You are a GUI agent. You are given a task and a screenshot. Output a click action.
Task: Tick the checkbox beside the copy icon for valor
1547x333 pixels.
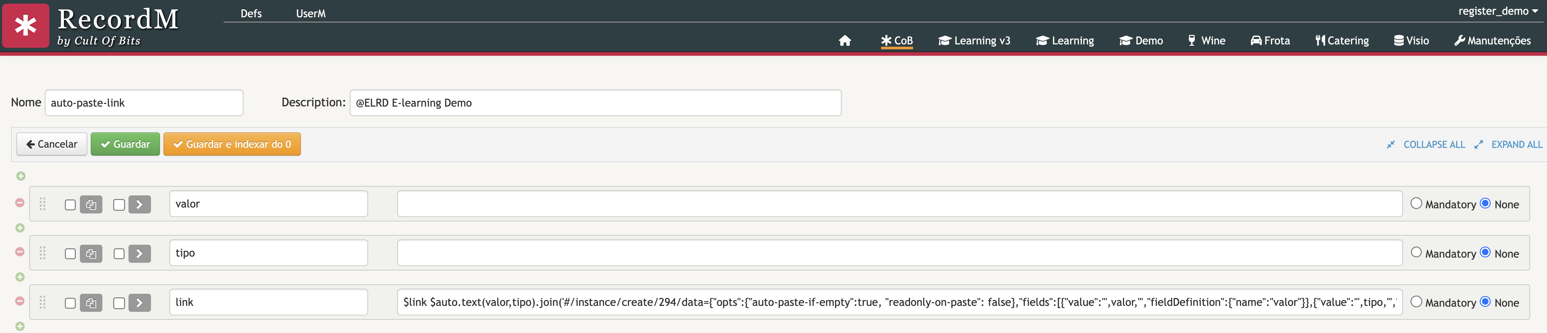70,205
